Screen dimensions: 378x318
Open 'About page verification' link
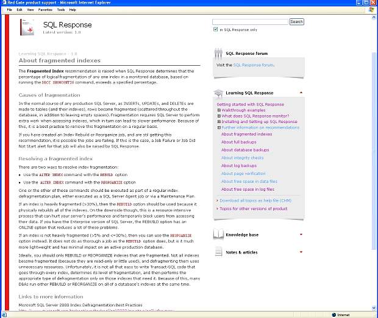243,174
